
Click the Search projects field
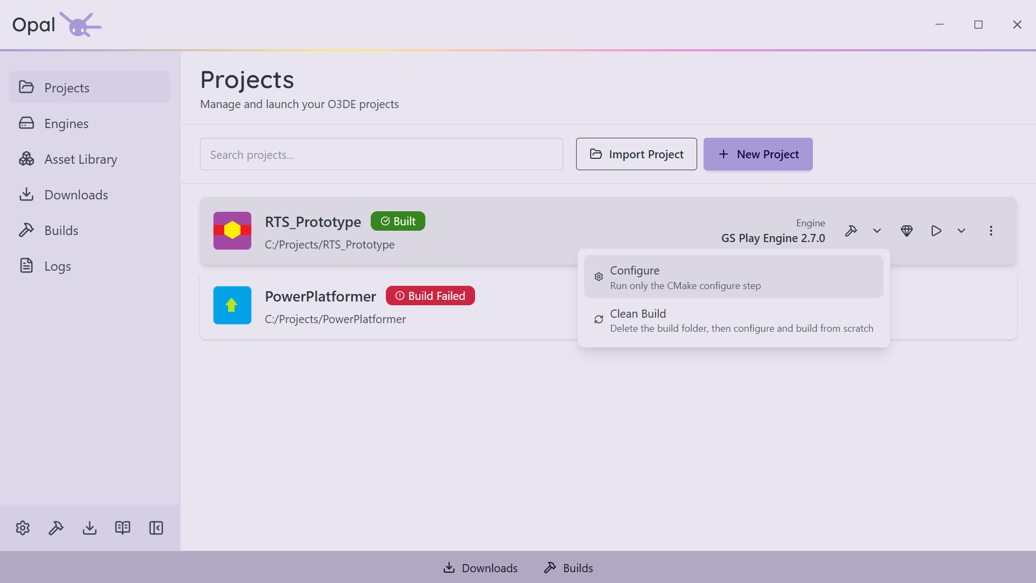tap(381, 154)
